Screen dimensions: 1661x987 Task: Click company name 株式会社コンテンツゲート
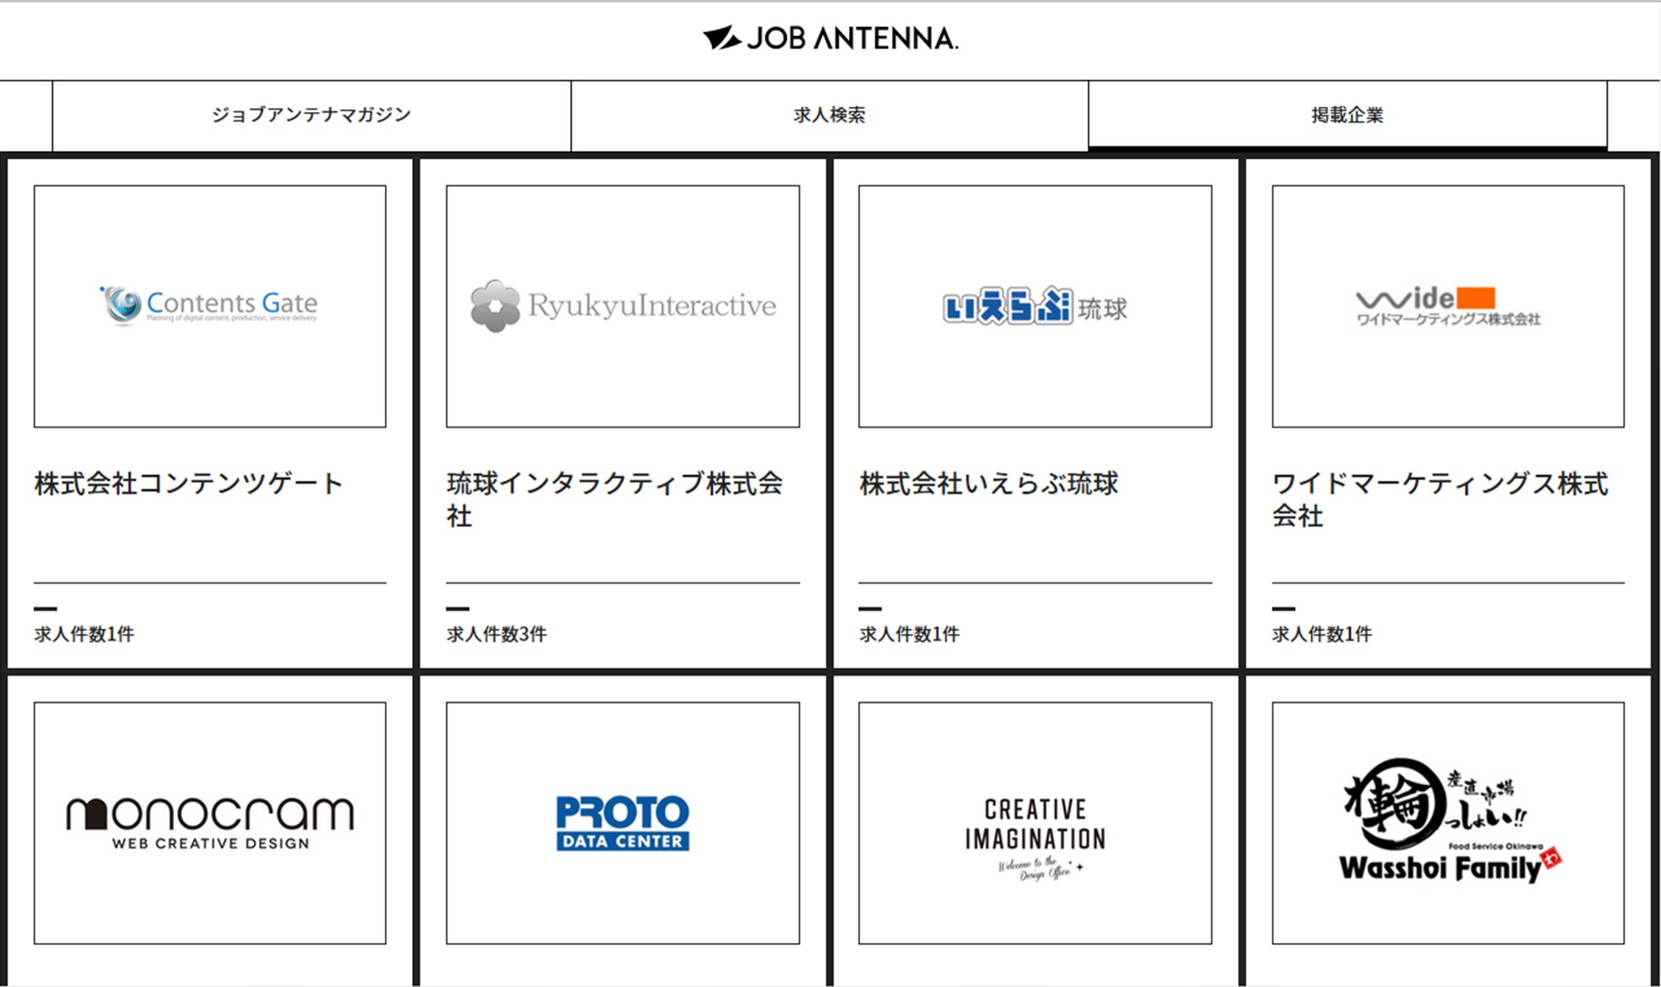[x=188, y=484]
